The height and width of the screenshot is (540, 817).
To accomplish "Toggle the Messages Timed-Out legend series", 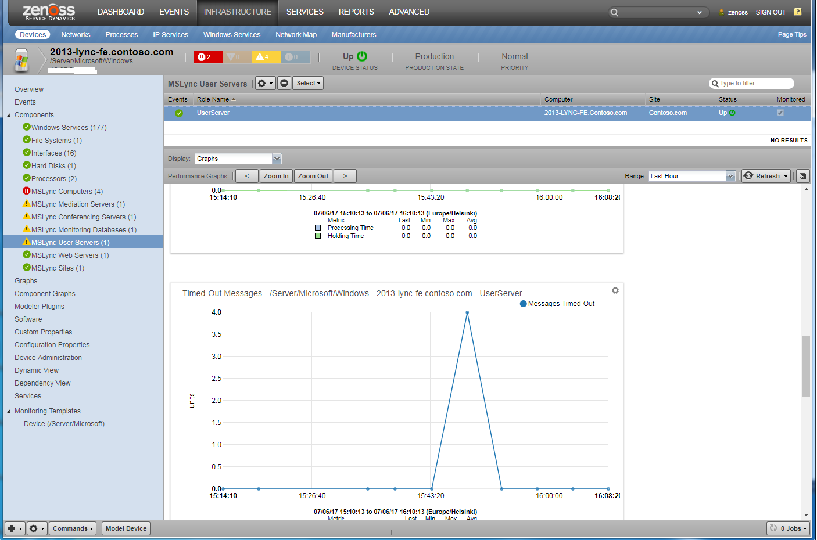I will pos(557,304).
